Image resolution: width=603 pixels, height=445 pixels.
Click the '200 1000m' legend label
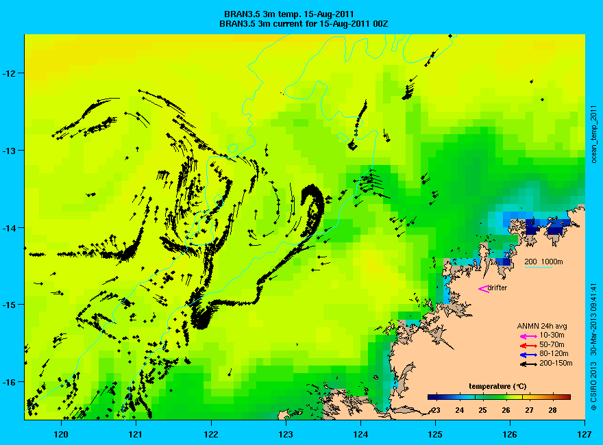coord(543,262)
